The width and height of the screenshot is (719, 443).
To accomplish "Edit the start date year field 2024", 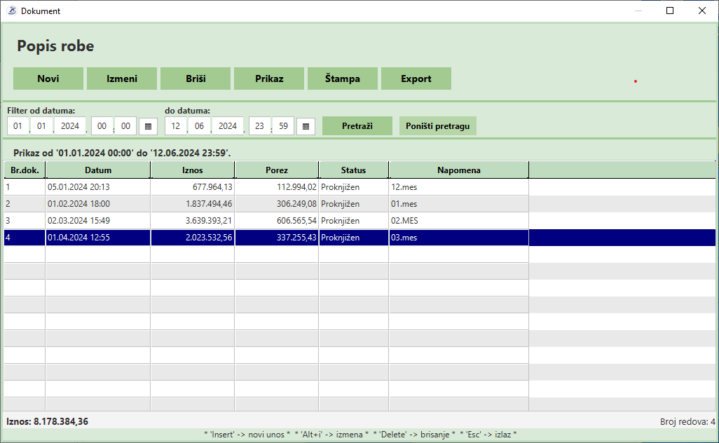I will (x=70, y=126).
